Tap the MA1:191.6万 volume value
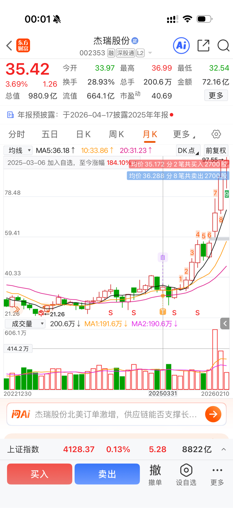The width and height of the screenshot is (233, 508). 106,324
